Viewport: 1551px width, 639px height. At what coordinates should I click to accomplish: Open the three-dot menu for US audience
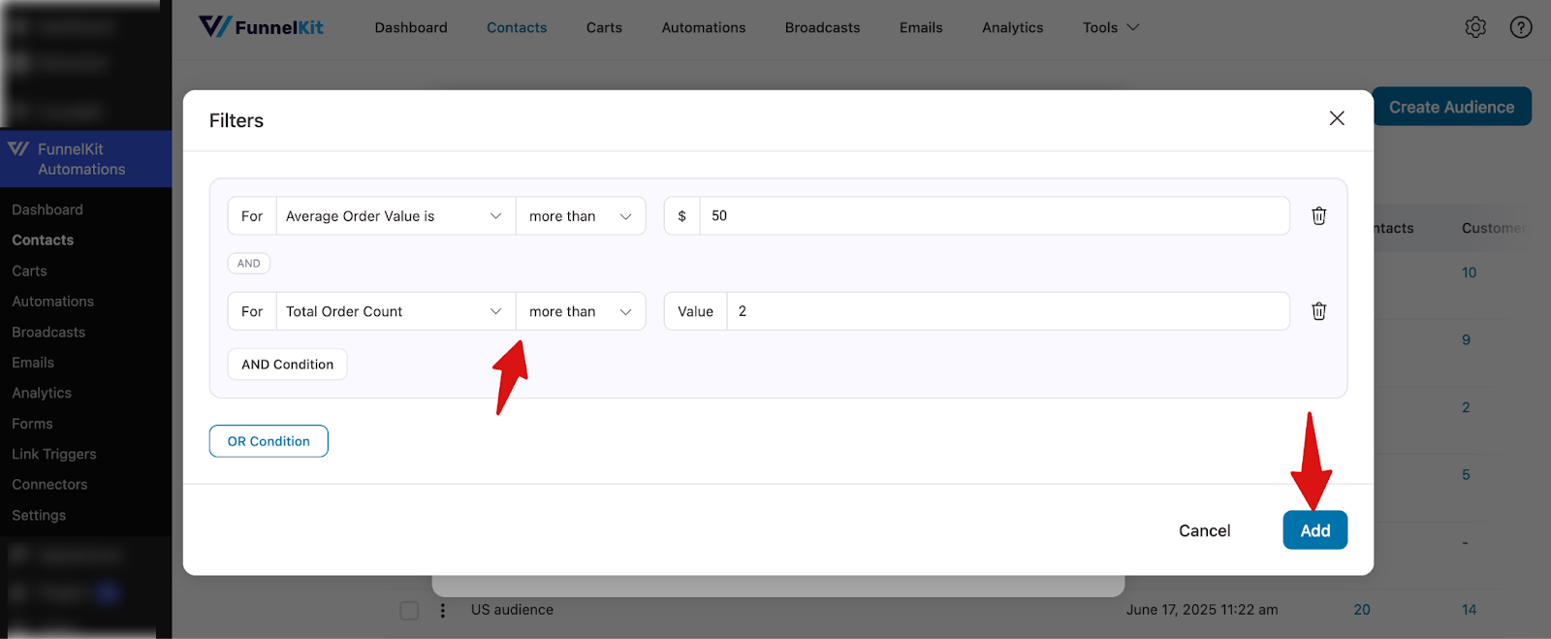coord(443,610)
